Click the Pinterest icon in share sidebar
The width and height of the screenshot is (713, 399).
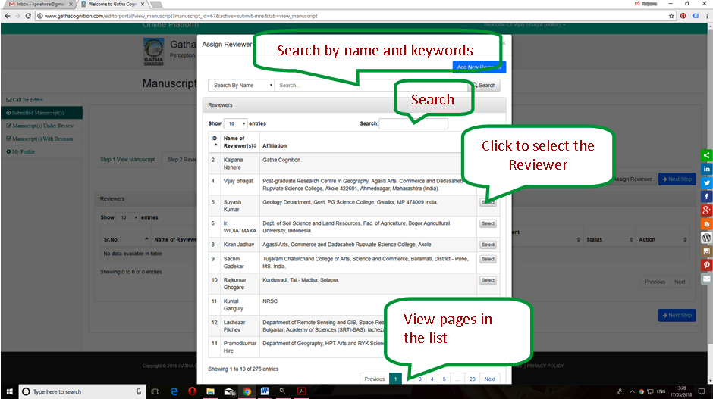(707, 265)
